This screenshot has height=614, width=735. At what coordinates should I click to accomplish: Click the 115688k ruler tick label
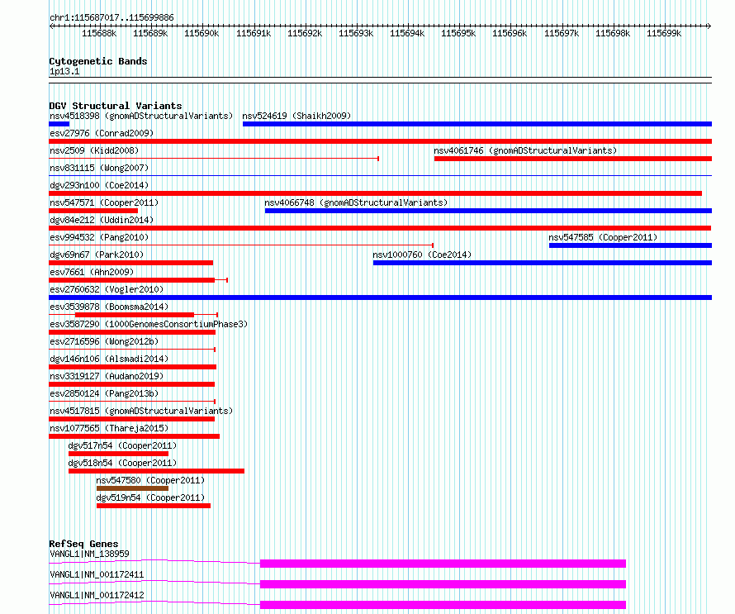coord(99,33)
